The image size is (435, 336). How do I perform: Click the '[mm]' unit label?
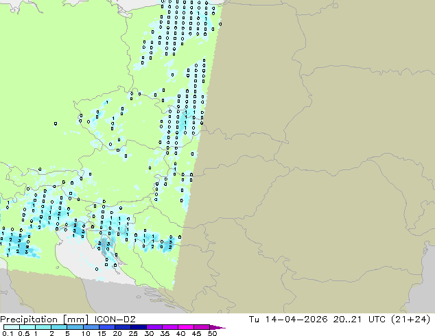76,320
